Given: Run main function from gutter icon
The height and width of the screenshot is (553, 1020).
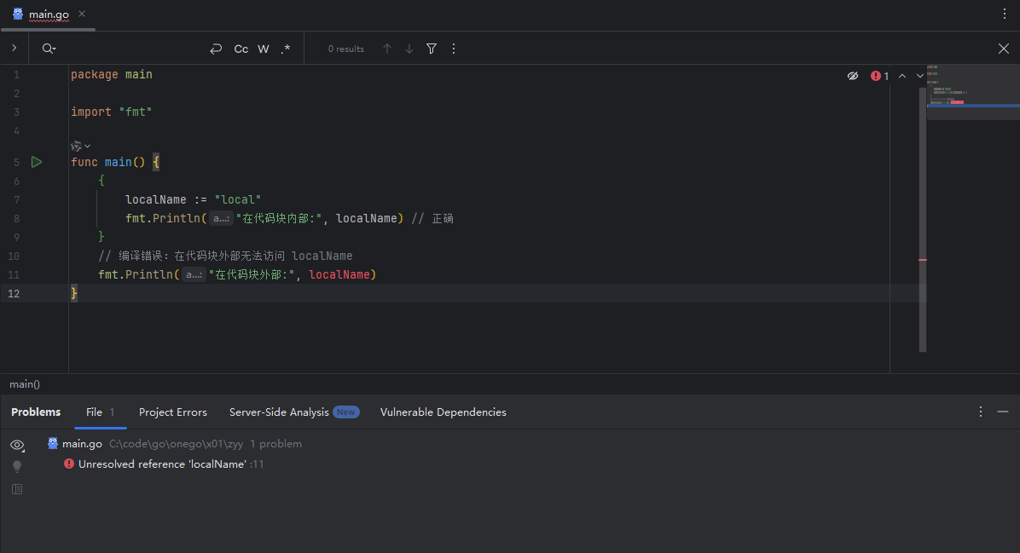Looking at the screenshot, I should coord(37,162).
